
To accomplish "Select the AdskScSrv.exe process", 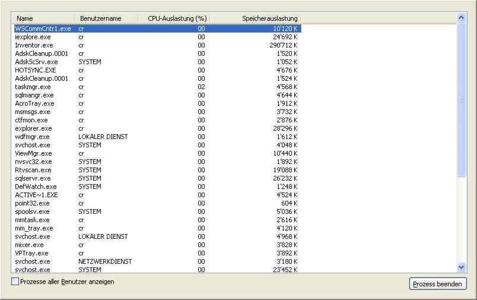I will [157, 62].
